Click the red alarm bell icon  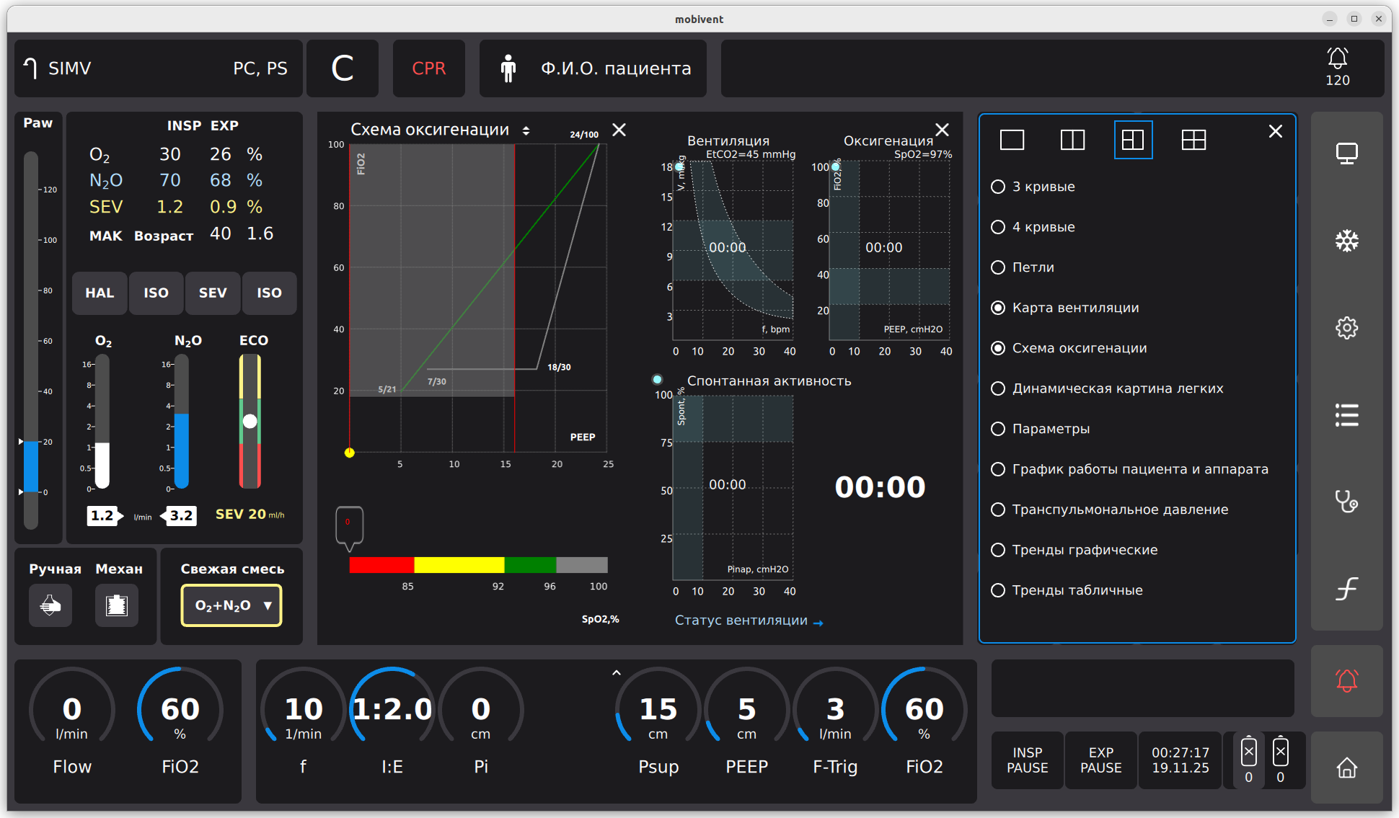click(1346, 681)
